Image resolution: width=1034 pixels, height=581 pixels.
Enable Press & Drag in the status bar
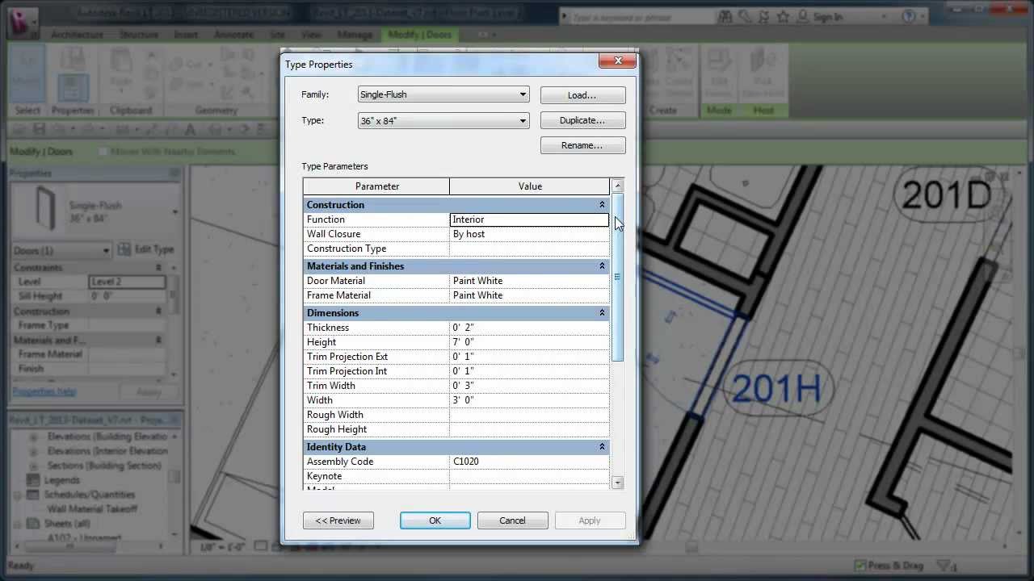(861, 566)
